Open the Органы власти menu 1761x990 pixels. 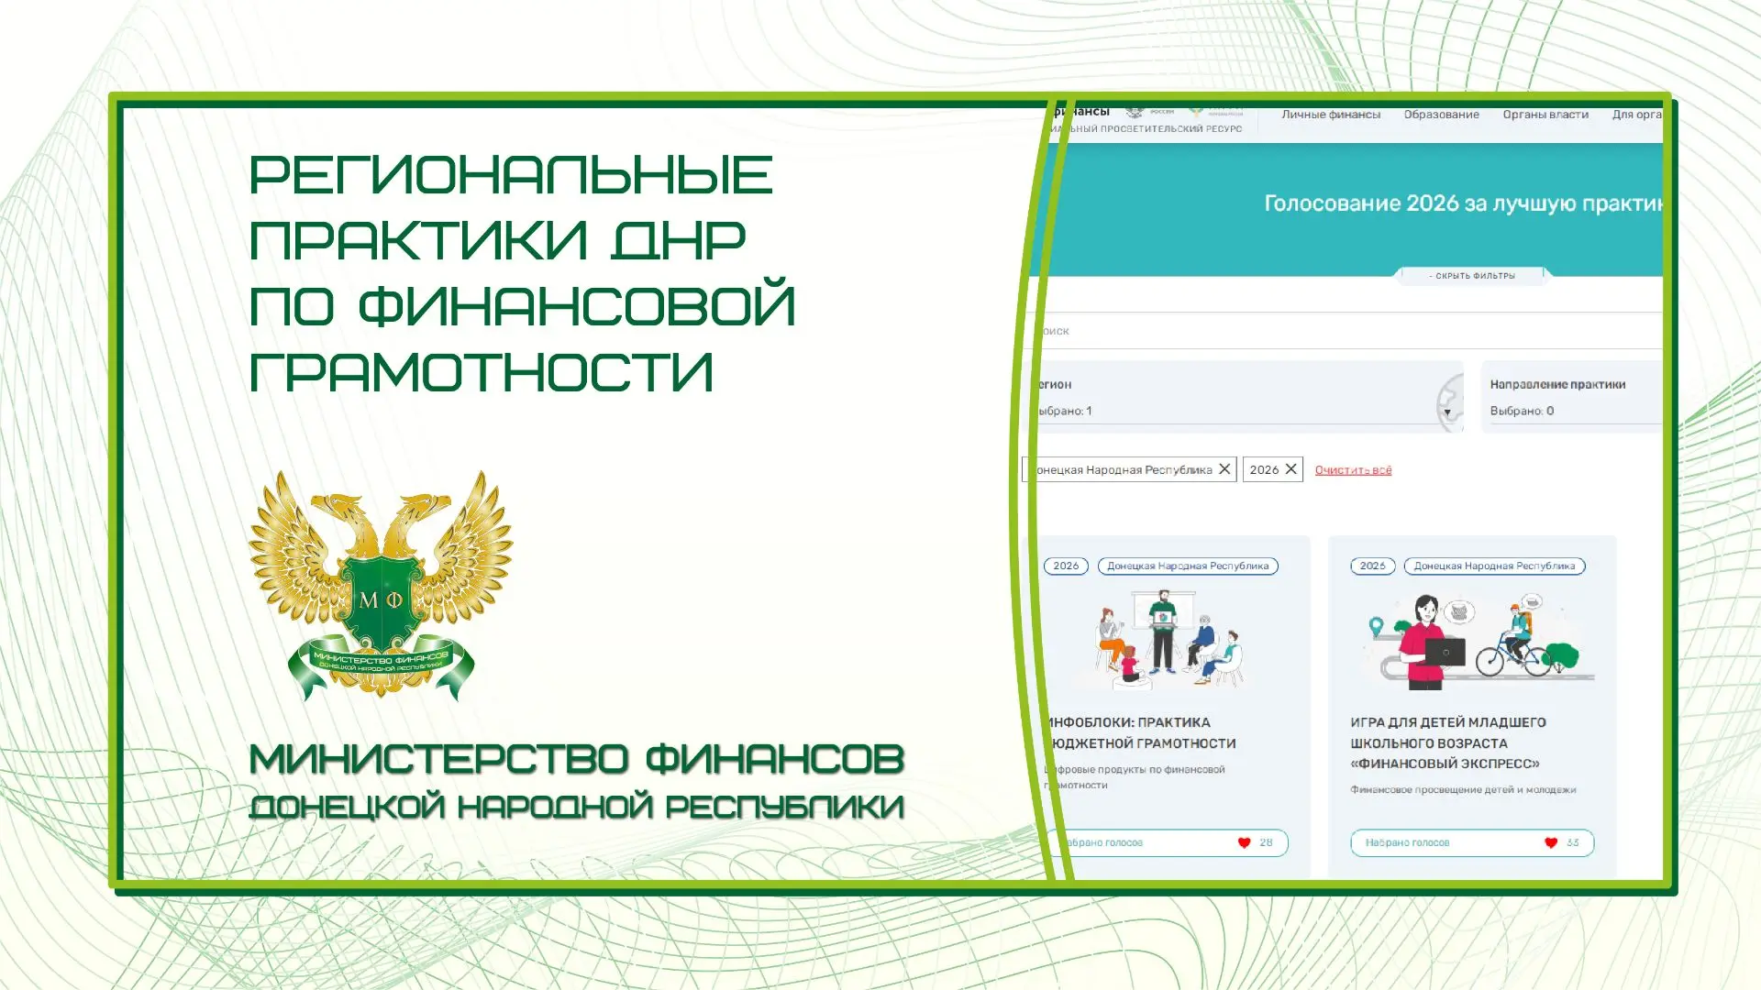click(1545, 115)
